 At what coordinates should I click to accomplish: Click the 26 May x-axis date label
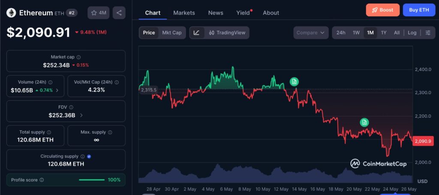(x=409, y=189)
